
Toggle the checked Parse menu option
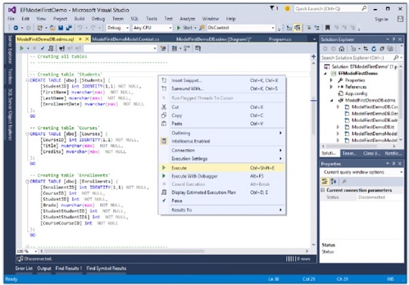tap(177, 201)
